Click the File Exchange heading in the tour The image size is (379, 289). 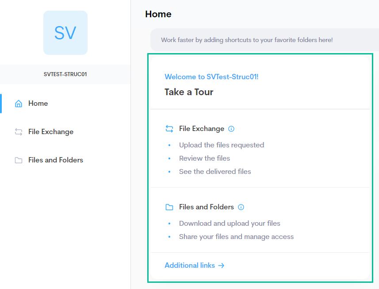click(202, 129)
